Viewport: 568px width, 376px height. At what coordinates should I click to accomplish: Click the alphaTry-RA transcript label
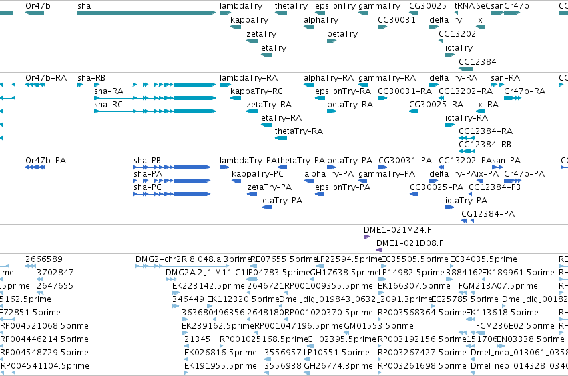tap(328, 78)
